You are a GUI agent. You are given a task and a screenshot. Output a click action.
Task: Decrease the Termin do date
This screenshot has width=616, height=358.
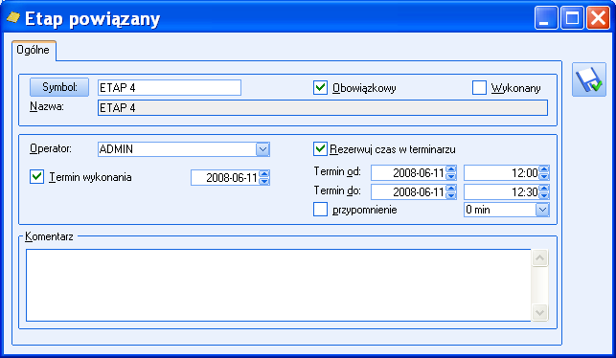[451, 195]
